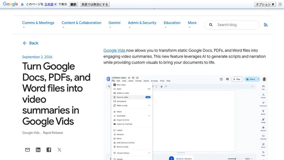284x160 pixels.
Task: Open the comments icon beside Play
Action: [x=227, y=79]
